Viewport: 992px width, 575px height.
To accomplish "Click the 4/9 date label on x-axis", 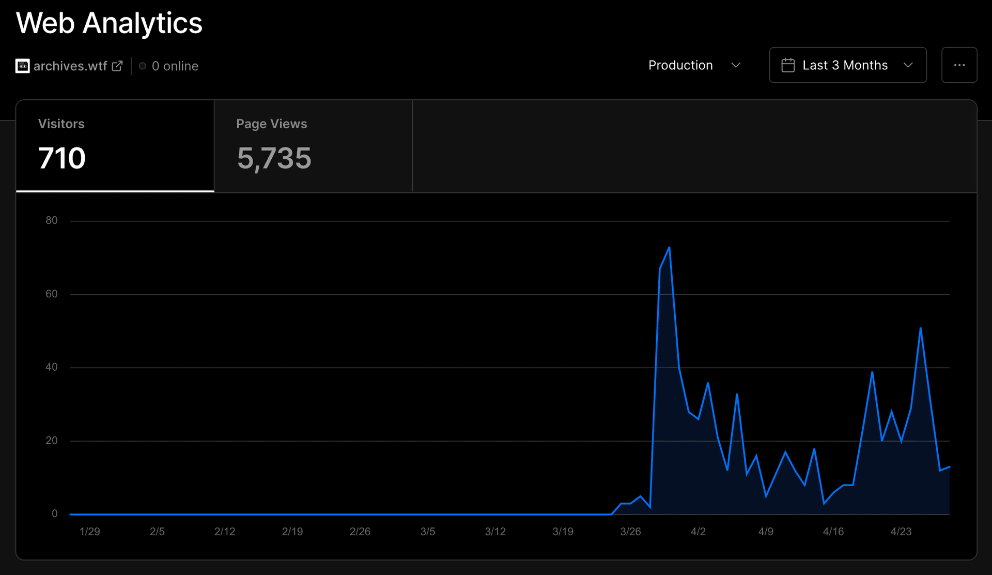I will [x=765, y=532].
